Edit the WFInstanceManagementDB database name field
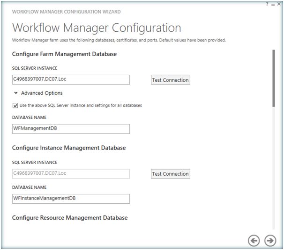This screenshot has width=284, height=250. pyautogui.click(x=71, y=199)
